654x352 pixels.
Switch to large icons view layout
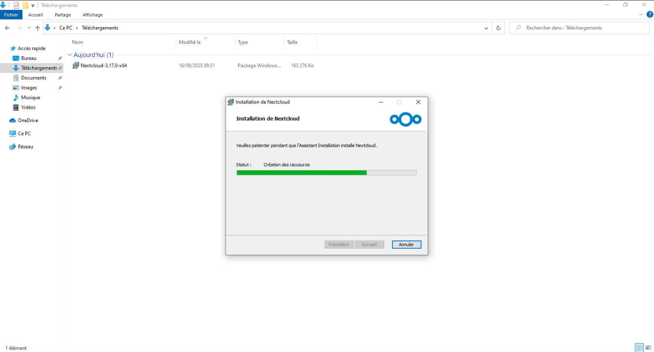pyautogui.click(x=648, y=347)
